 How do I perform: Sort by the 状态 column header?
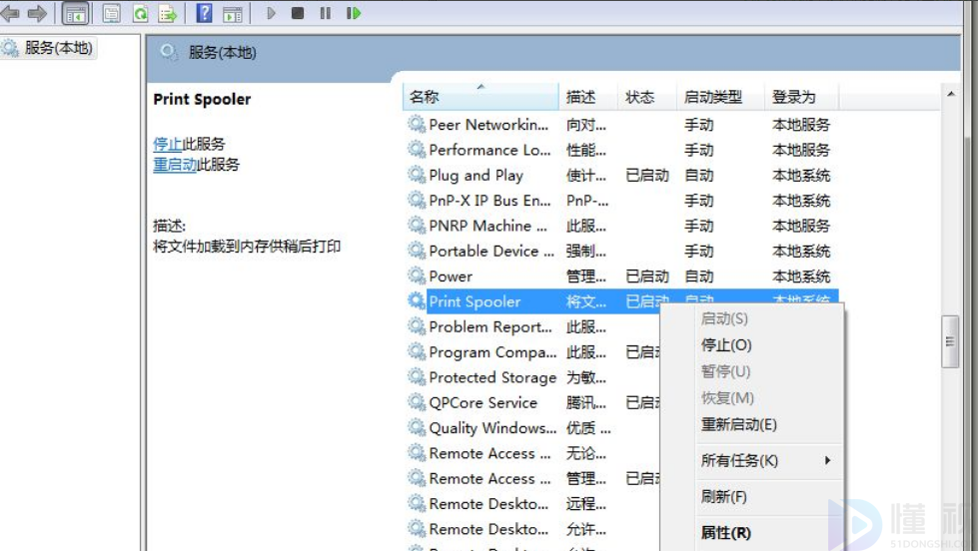click(x=647, y=97)
